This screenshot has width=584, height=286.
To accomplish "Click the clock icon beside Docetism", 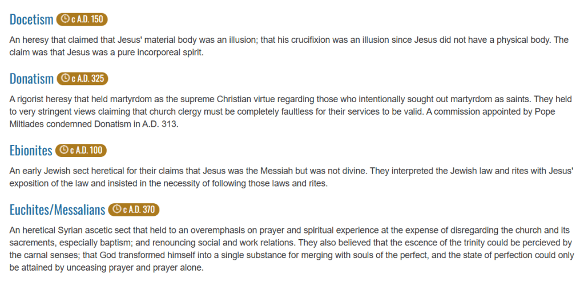I will coord(65,19).
